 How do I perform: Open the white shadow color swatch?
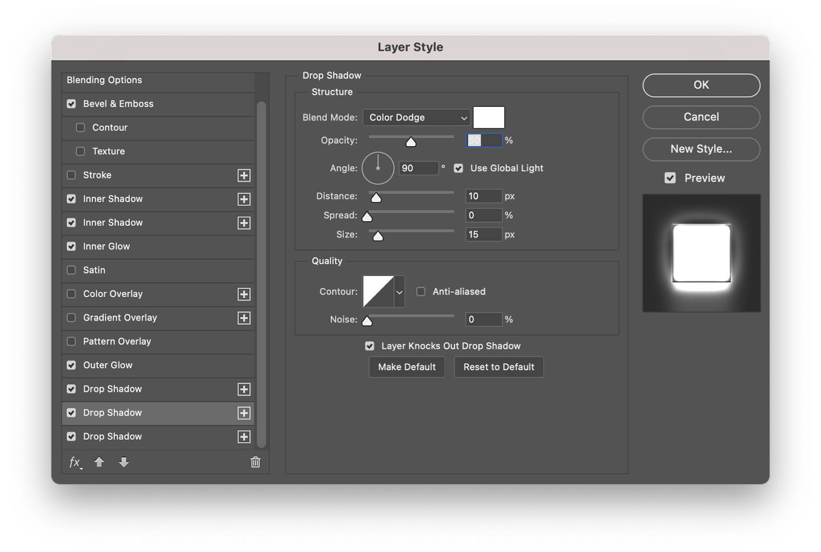click(x=488, y=117)
